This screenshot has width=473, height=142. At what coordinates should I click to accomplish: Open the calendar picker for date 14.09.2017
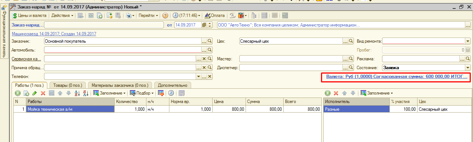click(x=204, y=25)
